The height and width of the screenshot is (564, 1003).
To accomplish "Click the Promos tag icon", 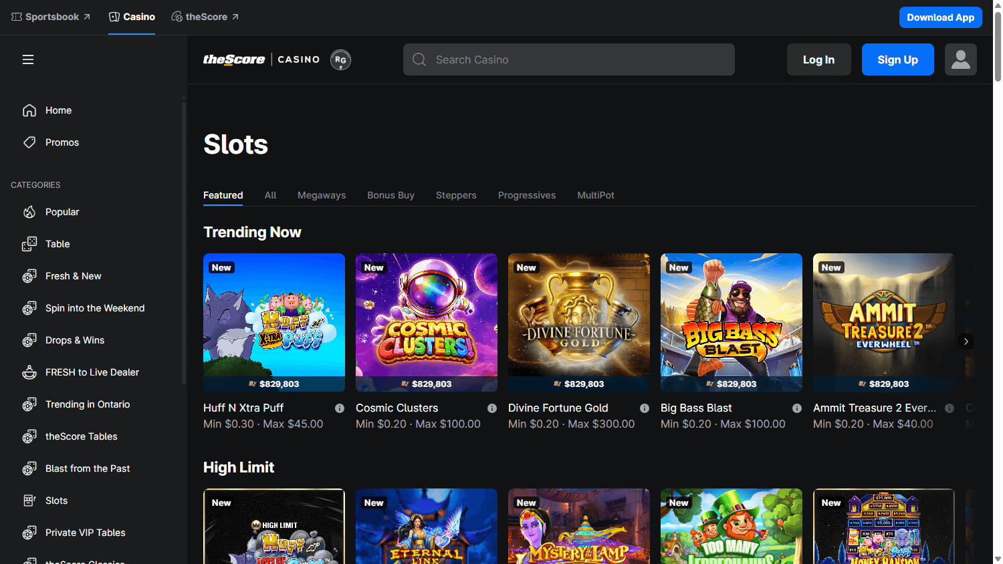I will coord(29,142).
